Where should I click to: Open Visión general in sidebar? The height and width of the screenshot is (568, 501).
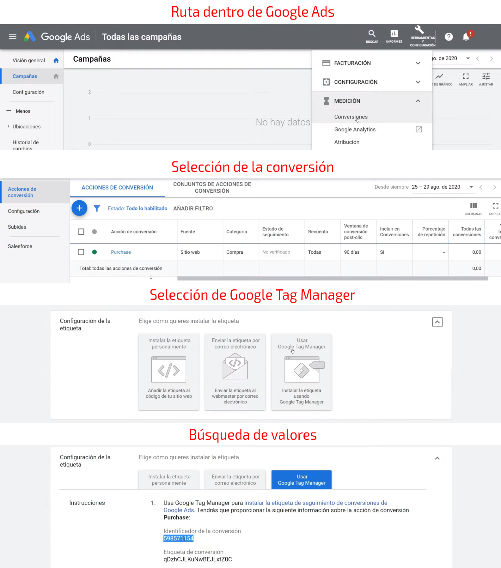point(29,60)
